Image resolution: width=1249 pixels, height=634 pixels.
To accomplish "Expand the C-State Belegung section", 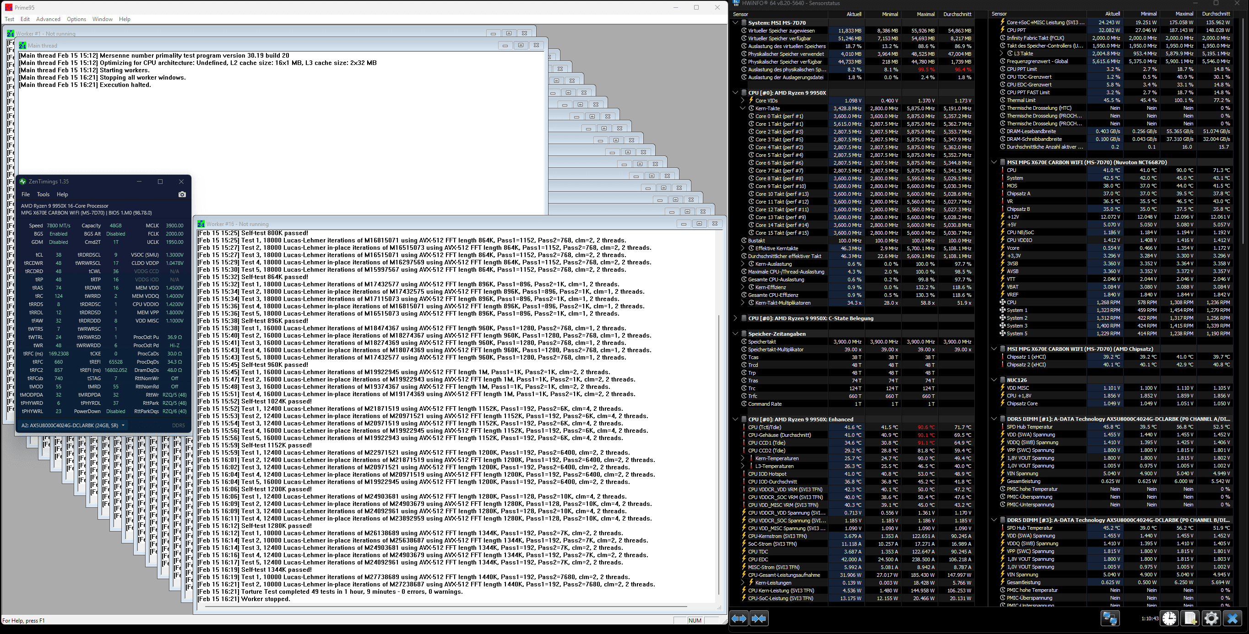I will (x=736, y=318).
